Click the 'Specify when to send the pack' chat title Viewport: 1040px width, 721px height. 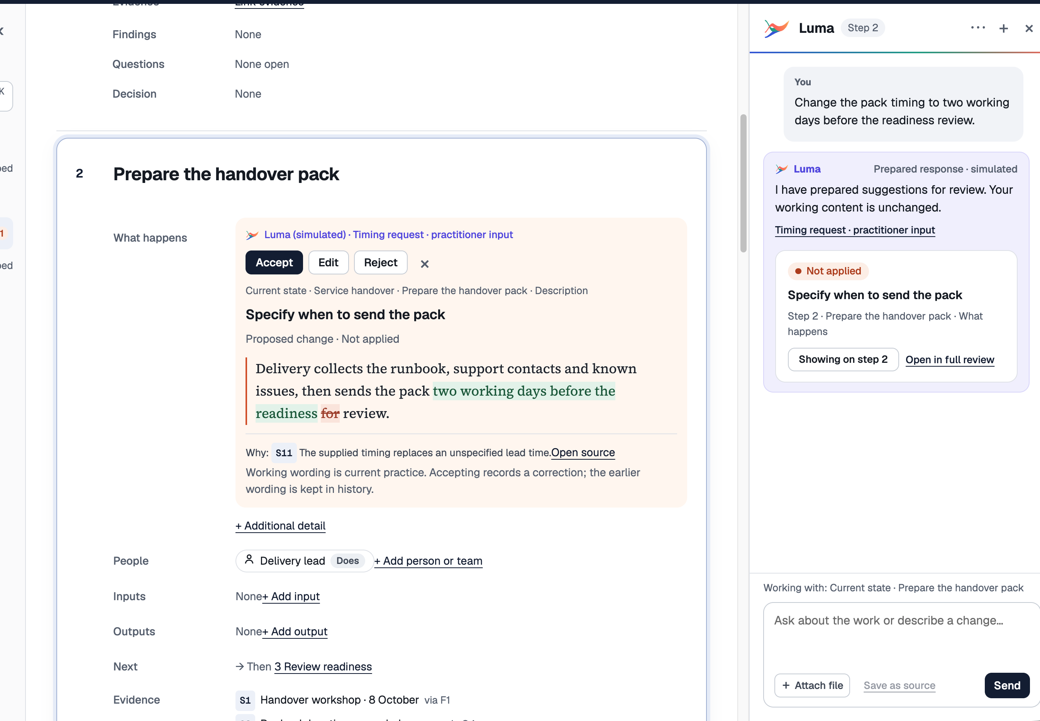click(x=875, y=295)
